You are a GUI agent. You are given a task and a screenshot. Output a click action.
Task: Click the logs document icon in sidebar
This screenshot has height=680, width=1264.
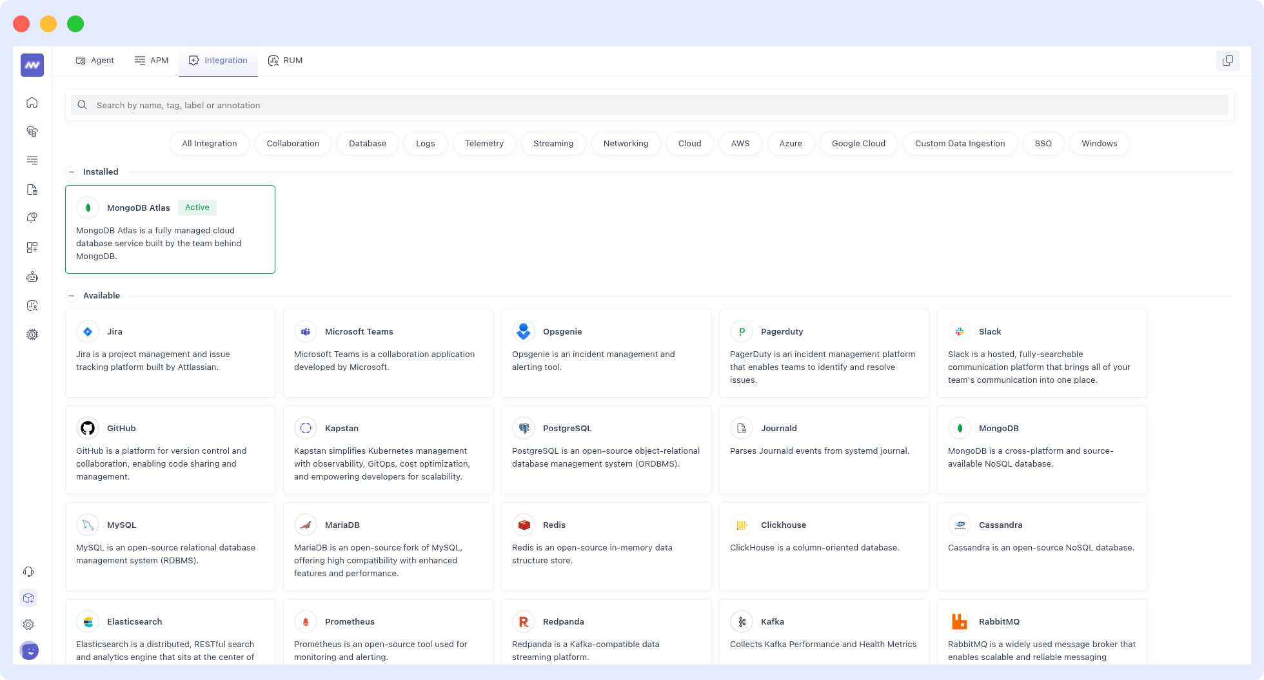pyautogui.click(x=31, y=189)
